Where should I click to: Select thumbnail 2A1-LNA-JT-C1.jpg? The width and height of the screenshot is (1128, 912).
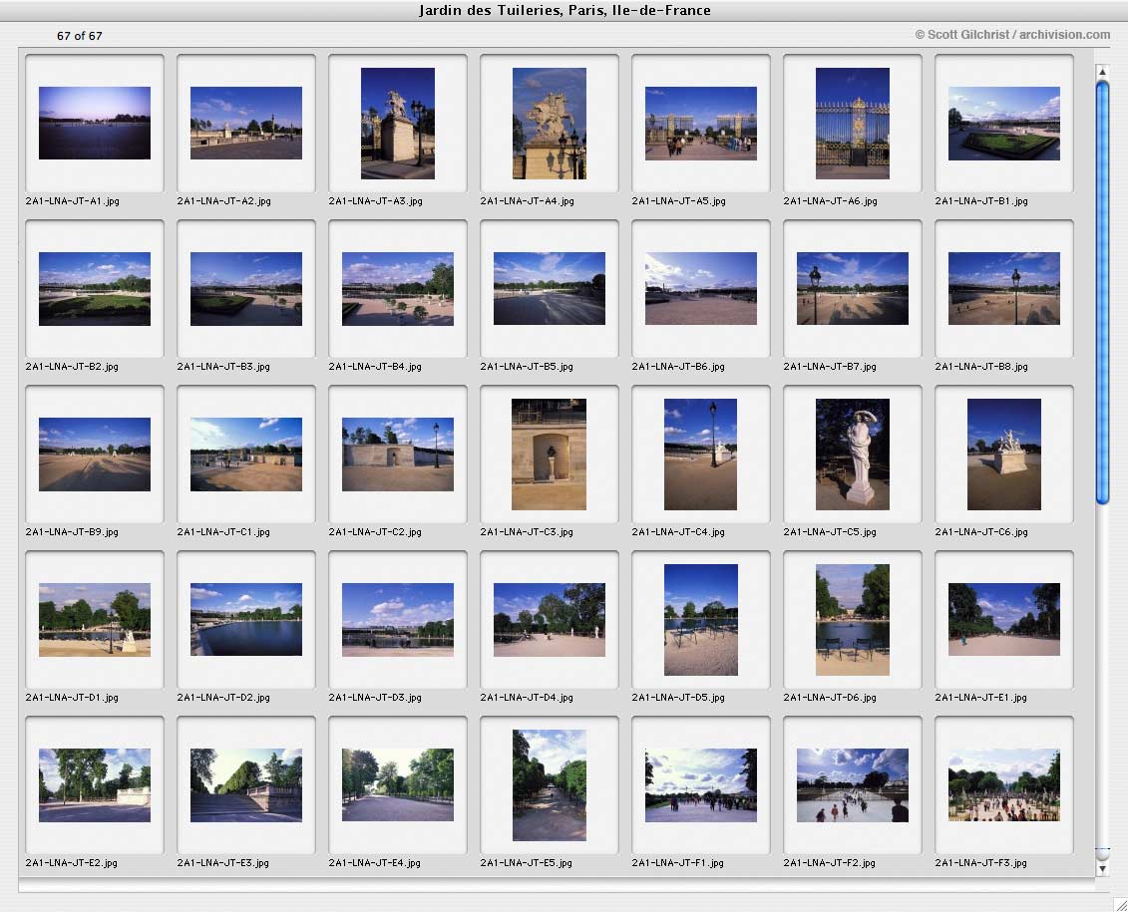coord(246,455)
